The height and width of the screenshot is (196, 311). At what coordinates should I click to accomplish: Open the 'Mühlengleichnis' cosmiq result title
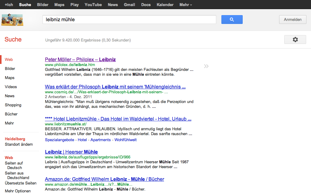tap(115, 87)
